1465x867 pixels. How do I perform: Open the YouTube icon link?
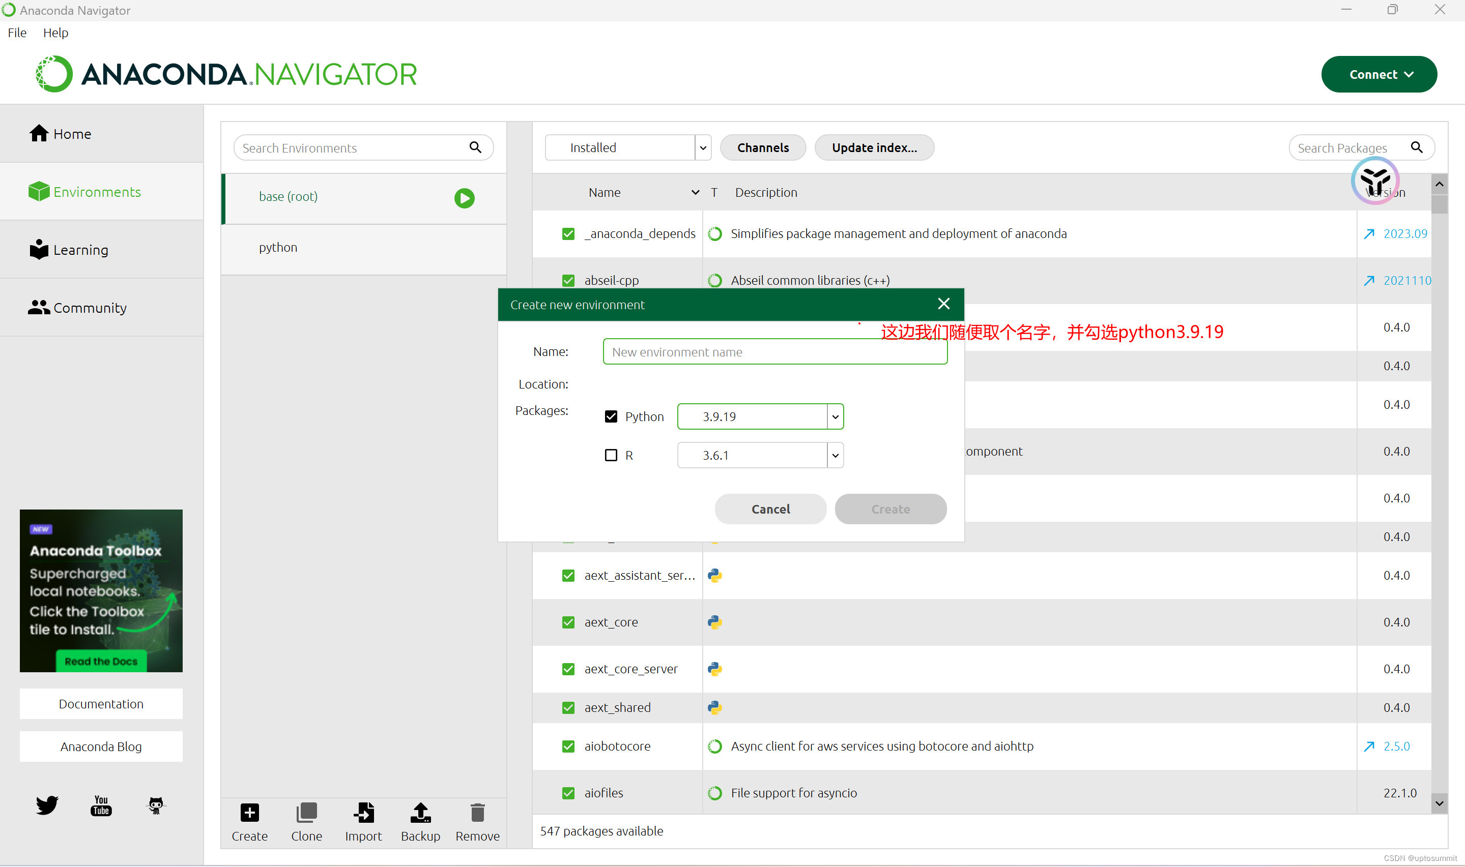click(x=101, y=805)
